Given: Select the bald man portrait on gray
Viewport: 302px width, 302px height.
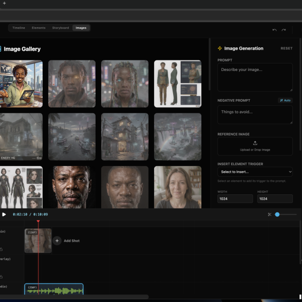Looking at the screenshot, I should (125, 187).
